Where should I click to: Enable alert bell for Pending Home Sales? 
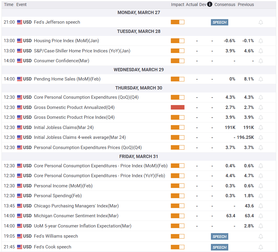(261, 79)
